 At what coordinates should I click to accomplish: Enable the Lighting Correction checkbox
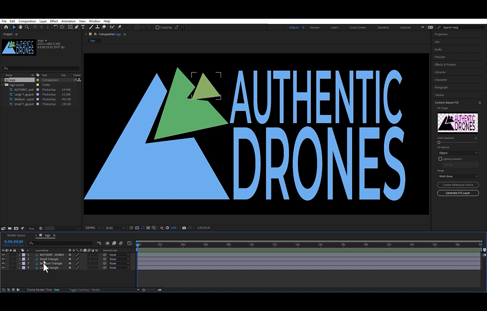(x=440, y=159)
